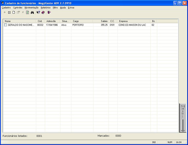The width and height of the screenshot is (188, 145).
Task: Open the Cadastro menu
Action: pyautogui.click(x=6, y=8)
